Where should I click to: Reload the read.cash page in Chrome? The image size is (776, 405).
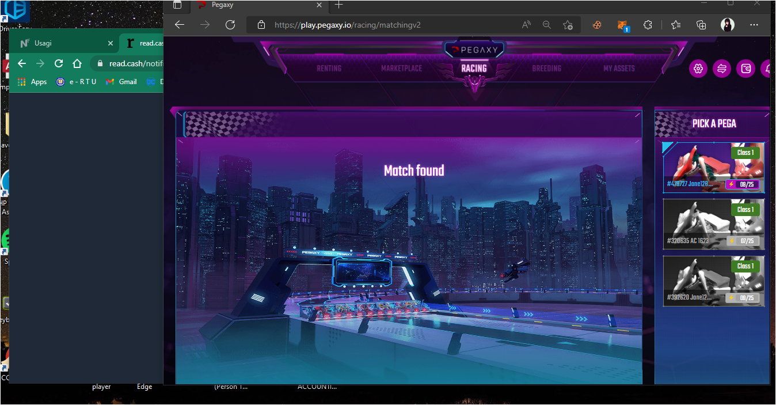click(59, 63)
